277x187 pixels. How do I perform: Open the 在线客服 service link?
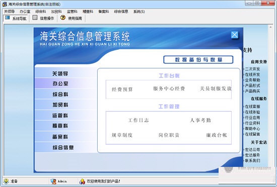pyautogui.click(x=252, y=107)
